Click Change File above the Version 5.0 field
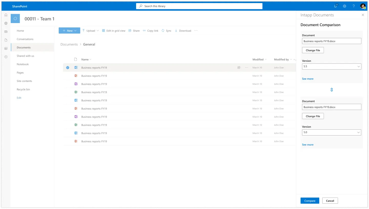Screen dimensions: 369x209 pos(313,116)
